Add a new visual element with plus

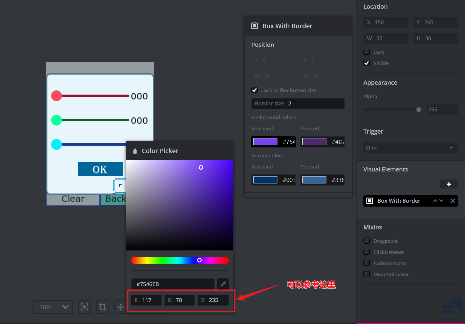click(449, 184)
